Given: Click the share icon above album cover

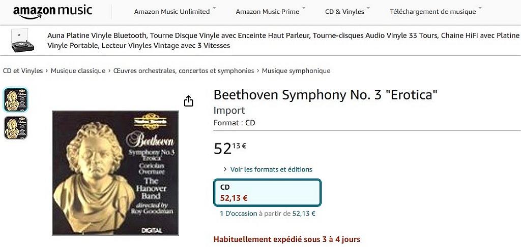Looking at the screenshot, I should (189, 101).
